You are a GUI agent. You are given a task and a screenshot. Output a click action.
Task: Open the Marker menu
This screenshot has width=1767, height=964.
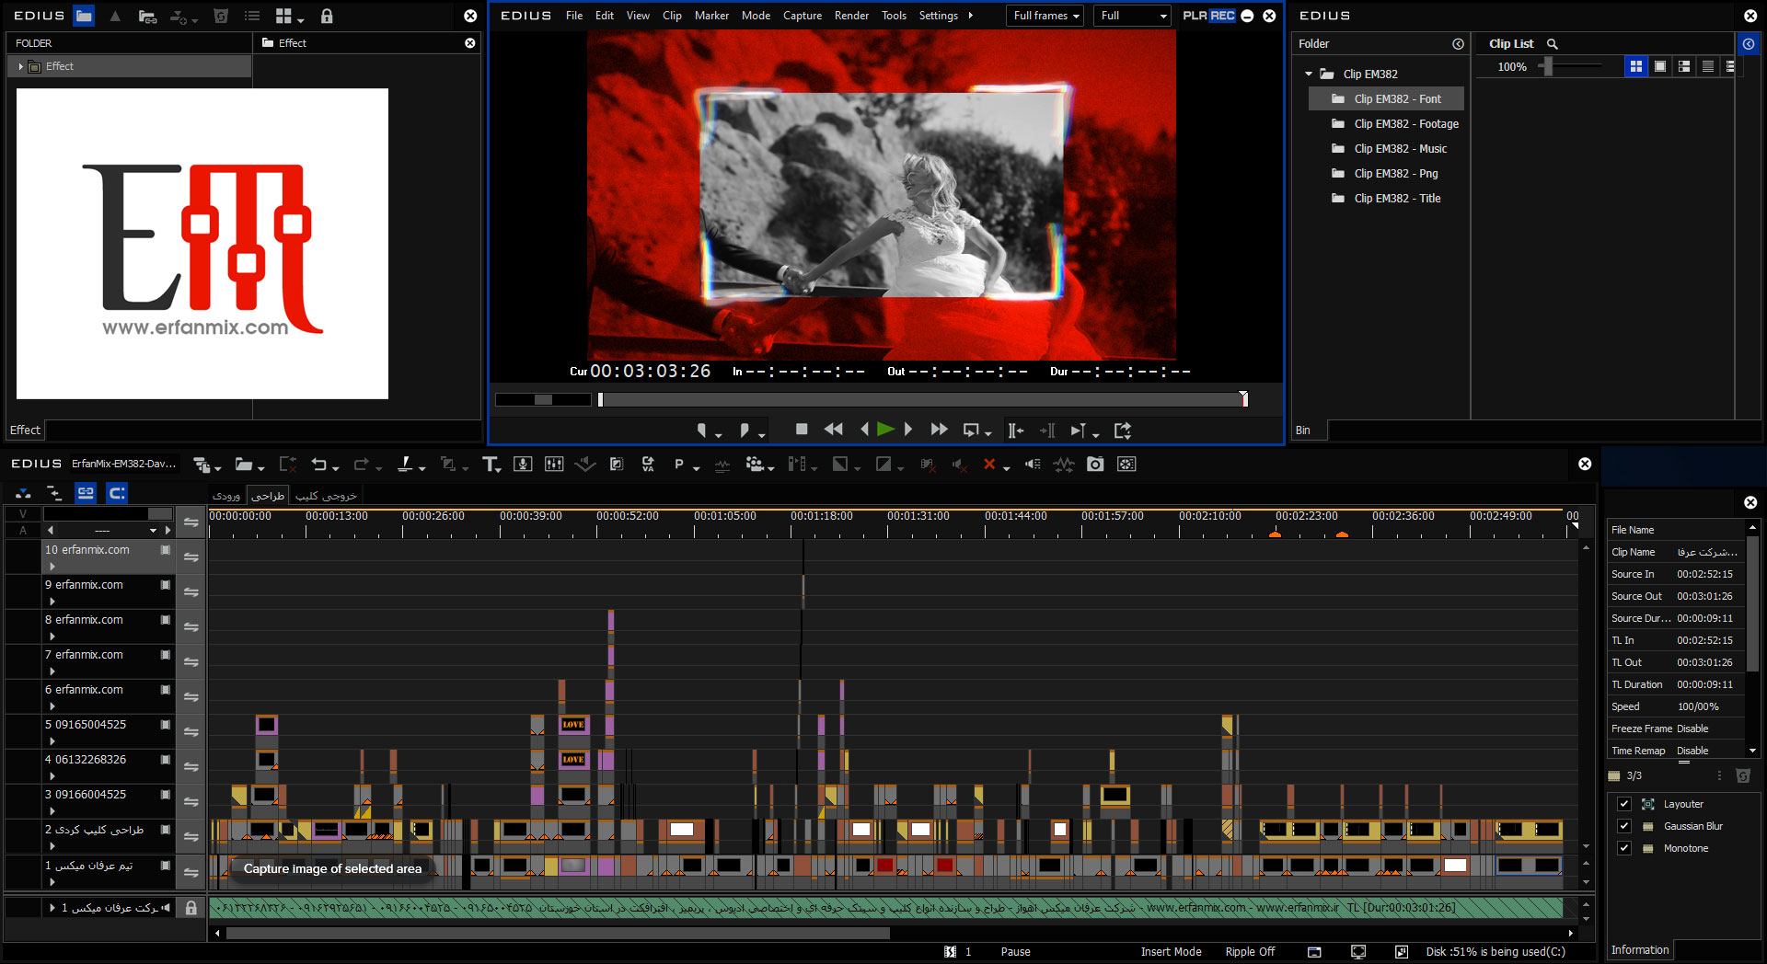point(711,16)
